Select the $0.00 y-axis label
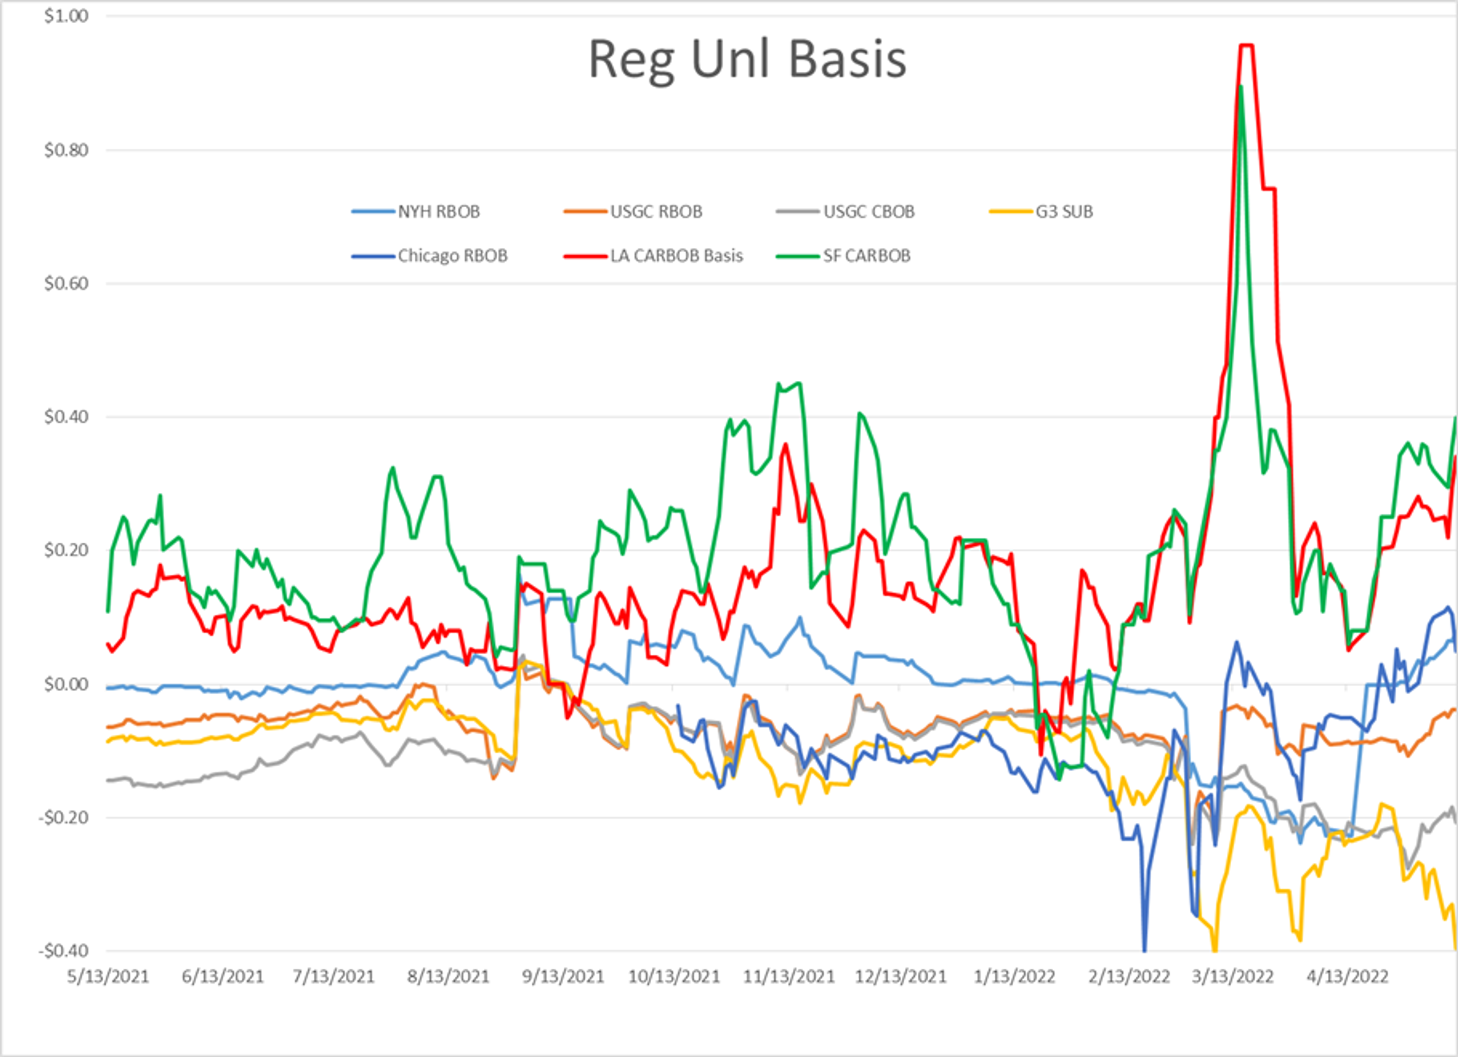This screenshot has height=1057, width=1458. tap(66, 684)
